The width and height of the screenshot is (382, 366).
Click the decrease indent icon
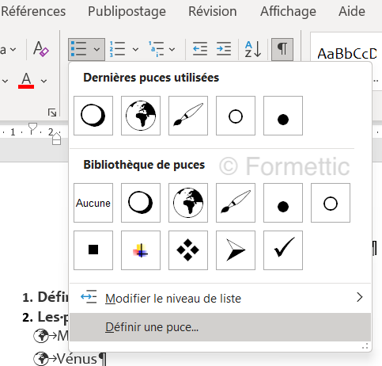click(x=200, y=49)
